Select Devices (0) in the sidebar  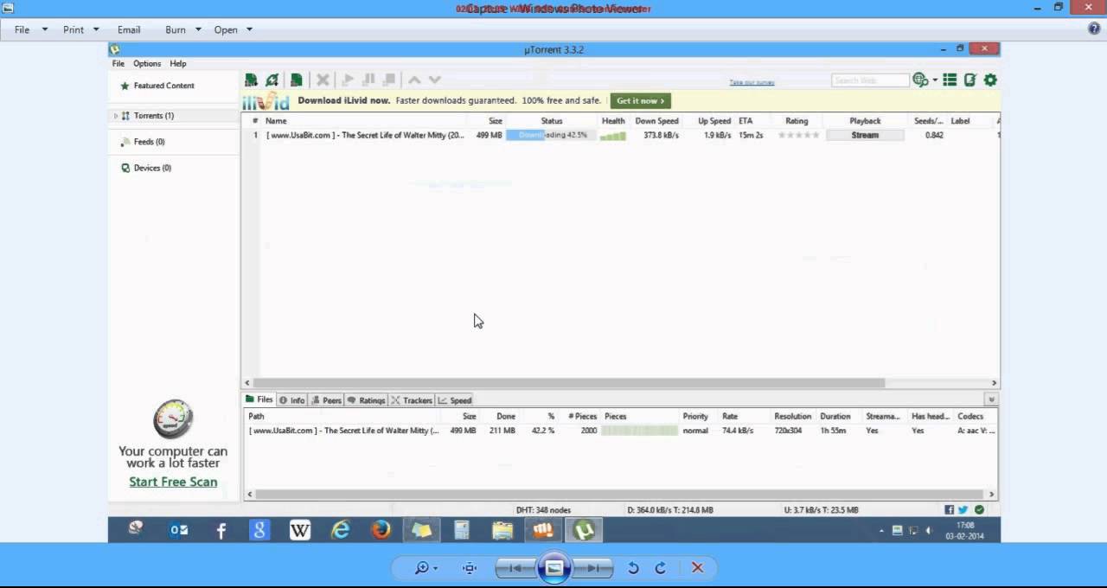coord(152,168)
